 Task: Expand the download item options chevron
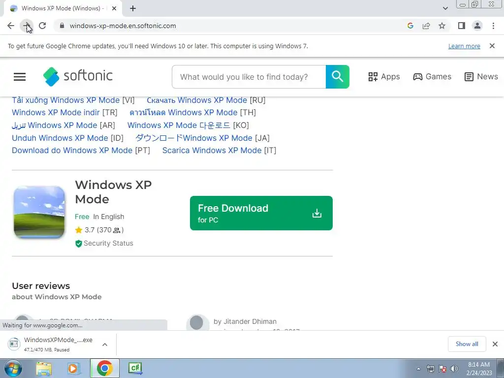105,344
